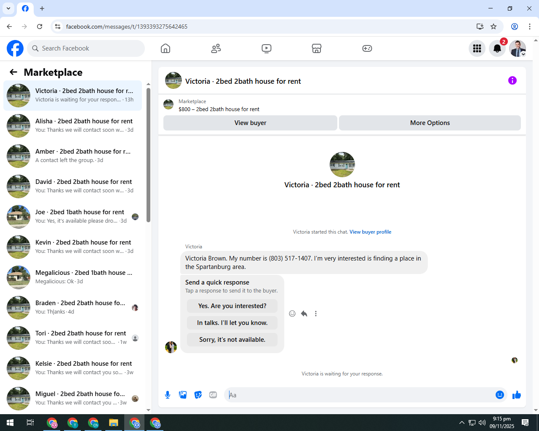Open more message options three dots

click(316, 314)
